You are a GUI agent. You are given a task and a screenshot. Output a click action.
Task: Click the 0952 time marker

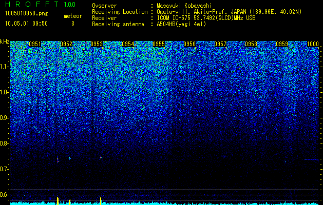(66, 44)
